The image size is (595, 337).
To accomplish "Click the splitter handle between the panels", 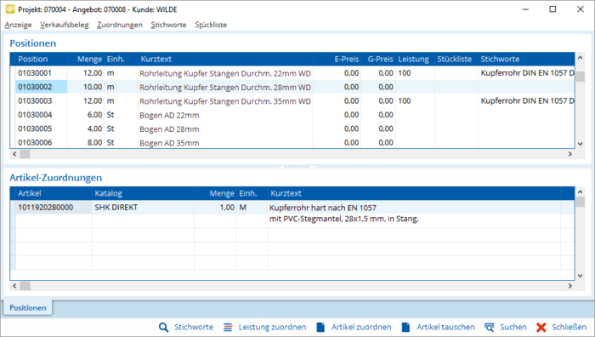I will pyautogui.click(x=297, y=167).
